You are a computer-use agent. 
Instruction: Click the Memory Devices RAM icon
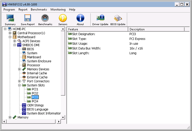tap(24, 69)
